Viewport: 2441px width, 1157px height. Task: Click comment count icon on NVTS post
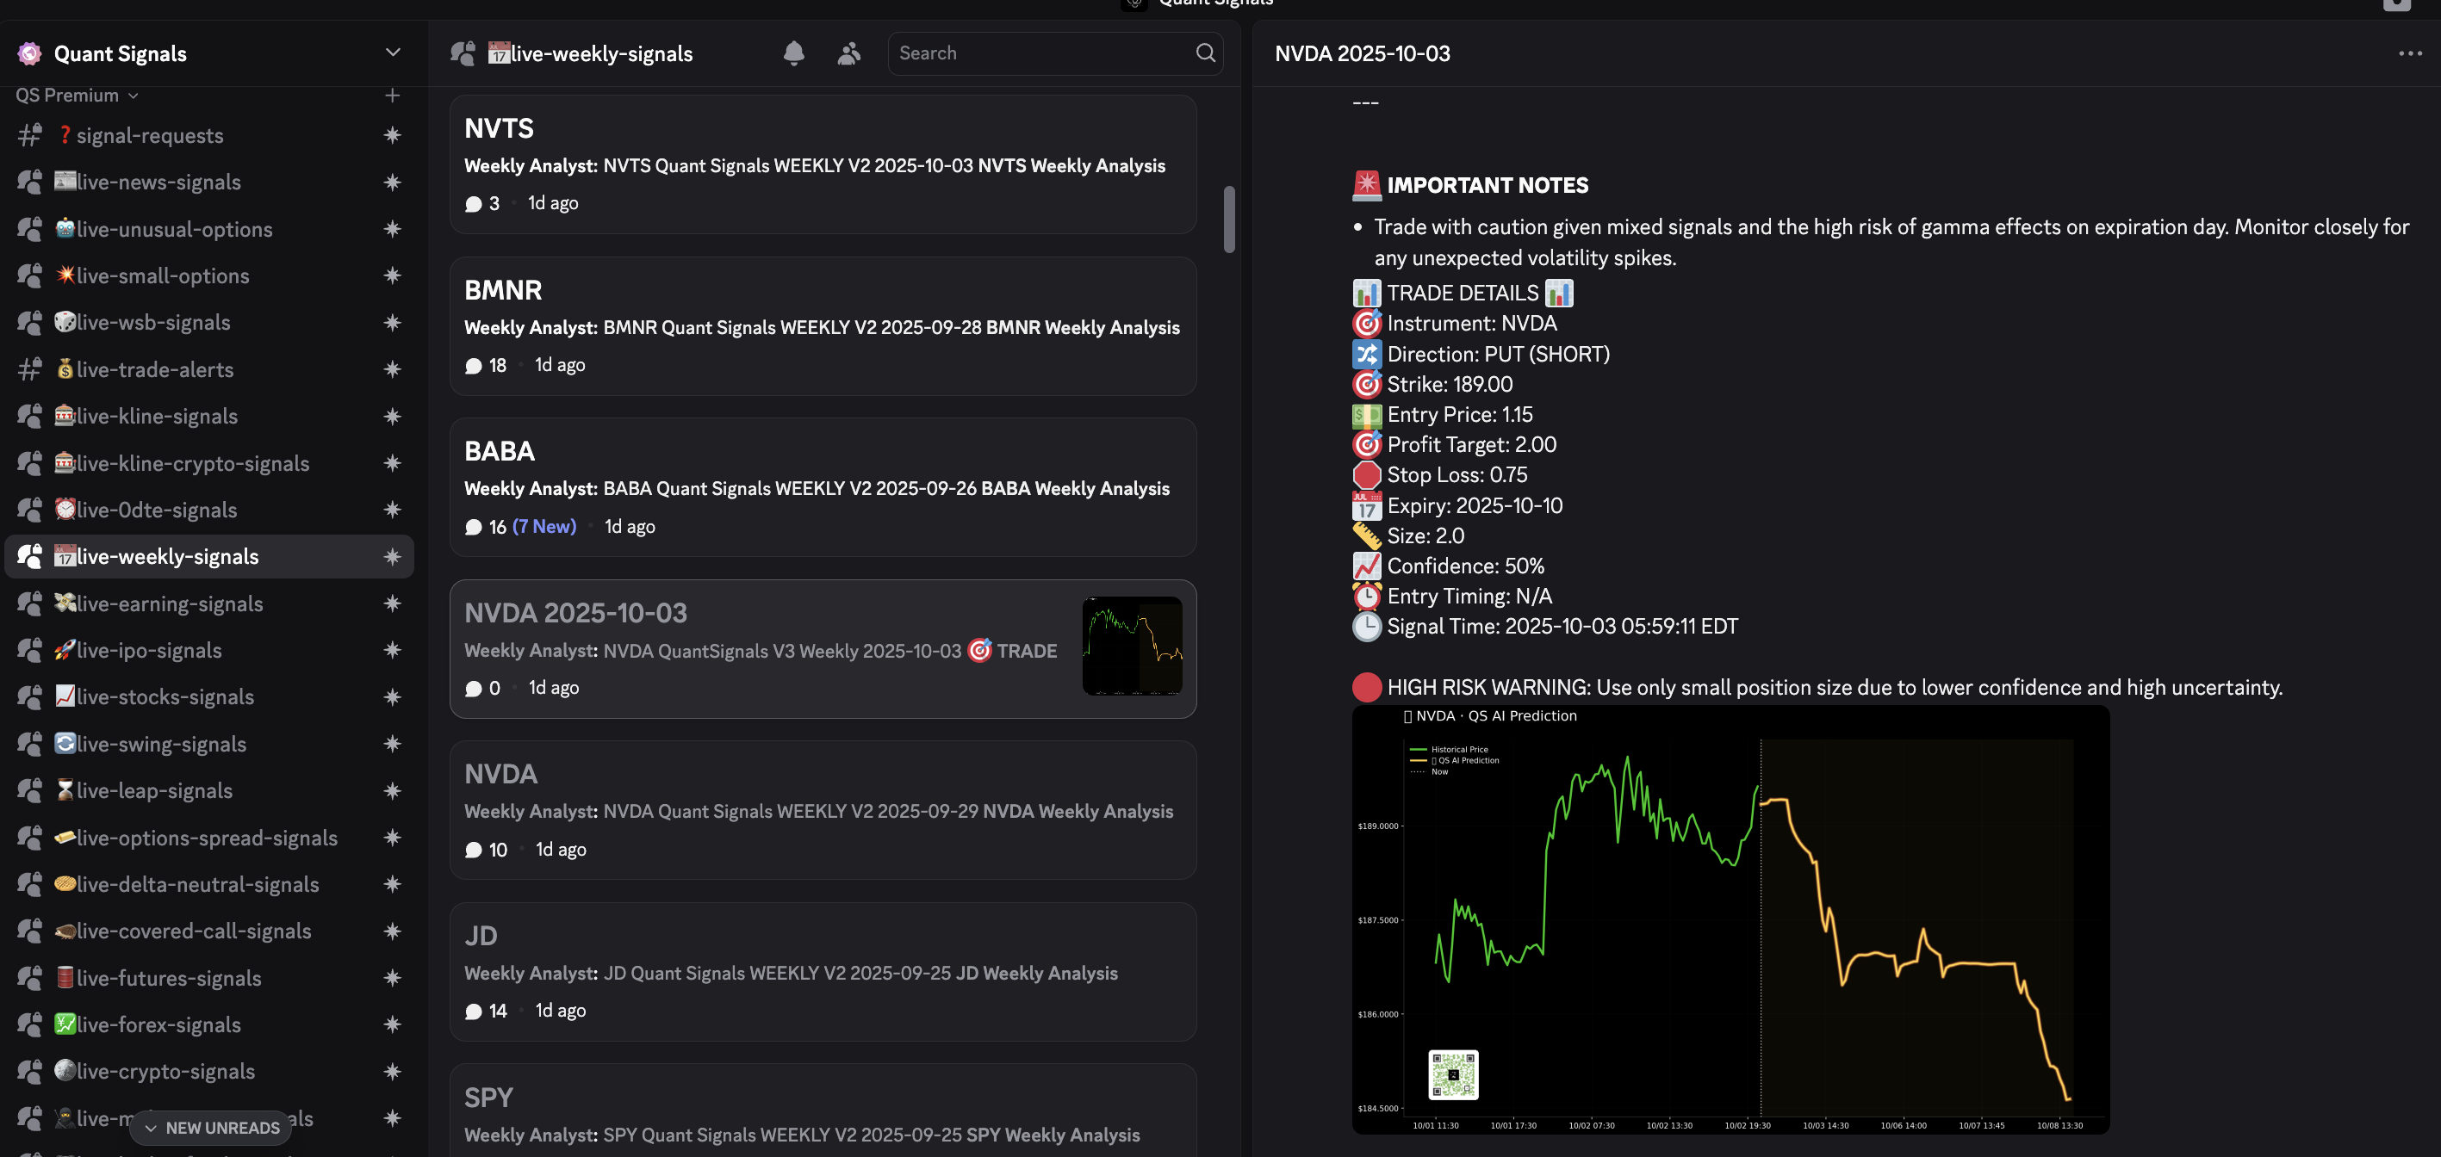(474, 203)
